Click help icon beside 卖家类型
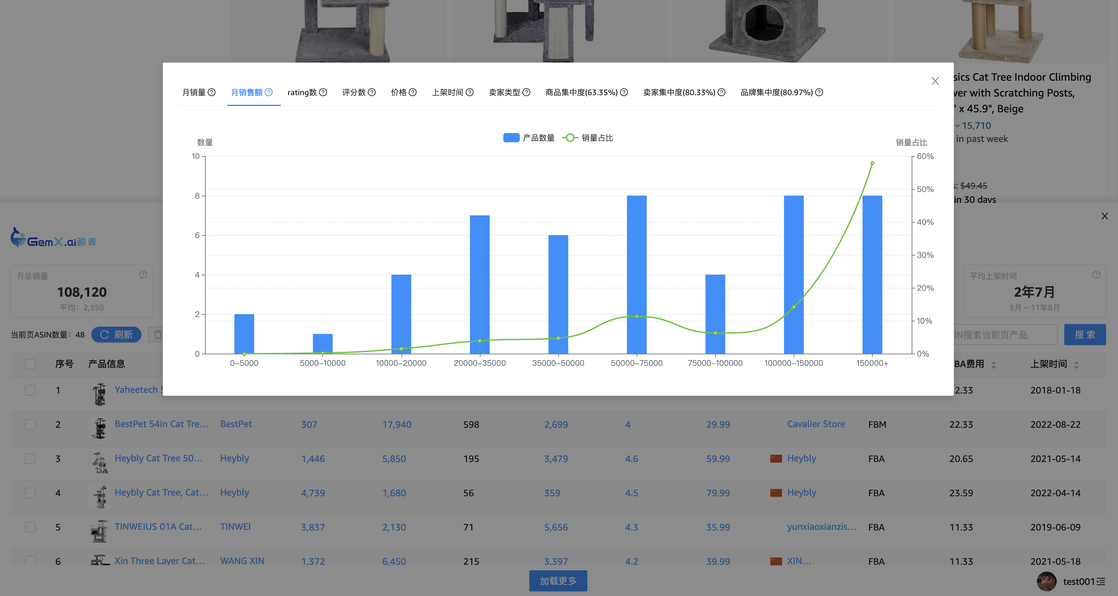 click(x=526, y=92)
